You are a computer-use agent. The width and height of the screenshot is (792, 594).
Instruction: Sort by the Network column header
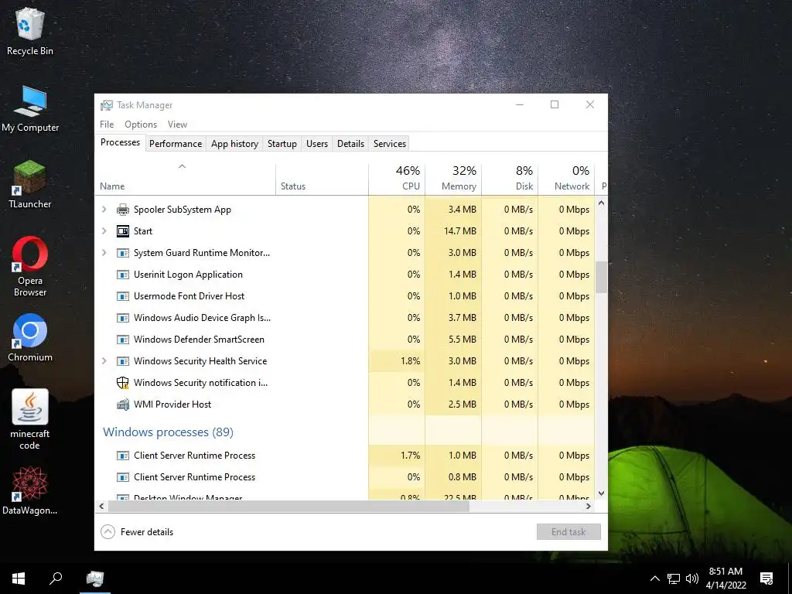click(x=566, y=179)
